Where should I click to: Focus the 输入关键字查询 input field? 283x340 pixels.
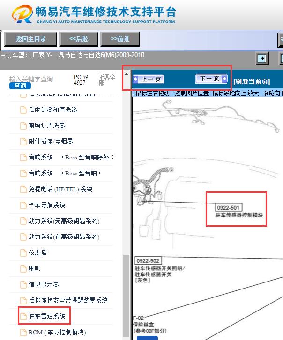coord(31,79)
